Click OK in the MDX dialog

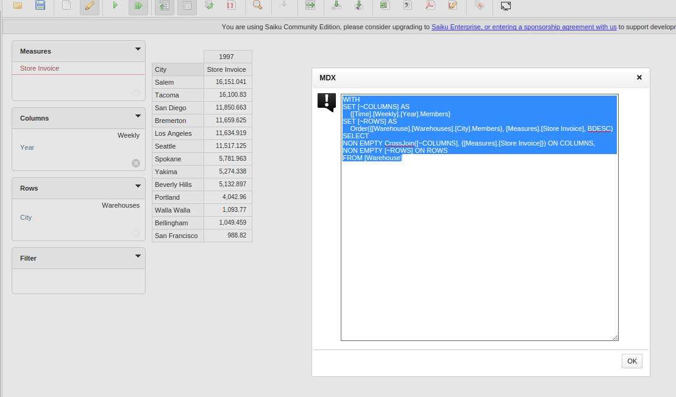632,361
